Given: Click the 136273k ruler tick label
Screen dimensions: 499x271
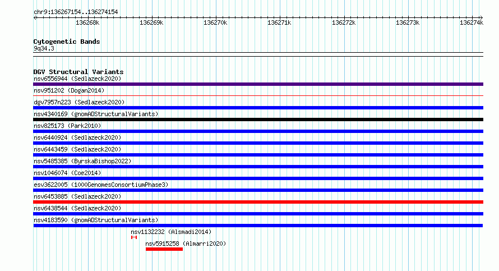Looking at the screenshot, I should point(408,23).
